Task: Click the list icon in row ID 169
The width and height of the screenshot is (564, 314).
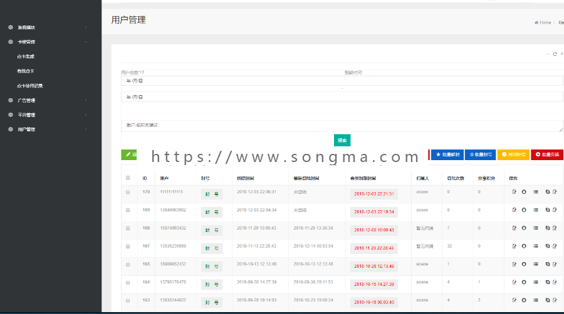Action: click(x=536, y=210)
